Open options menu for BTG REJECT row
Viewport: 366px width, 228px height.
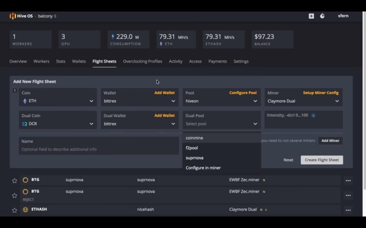(x=348, y=195)
